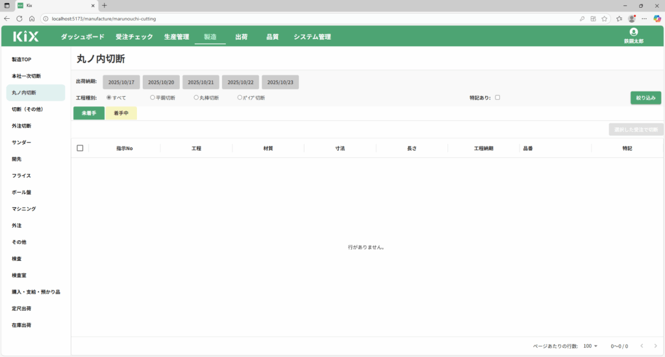Image resolution: width=665 pixels, height=357 pixels.
Task: Click the browser back arrow
Action: point(6,18)
